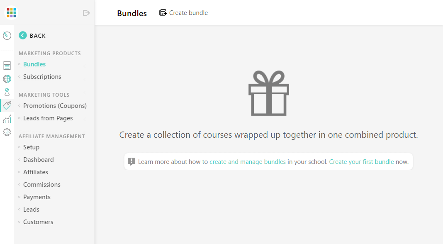
Task: Select the marketing price-tag icon
Action: tap(7, 105)
